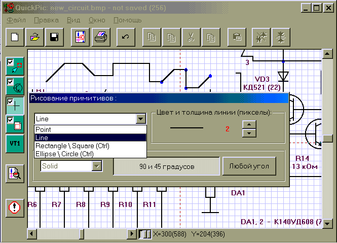
Task: Click the line color preview sample
Action: point(186,128)
